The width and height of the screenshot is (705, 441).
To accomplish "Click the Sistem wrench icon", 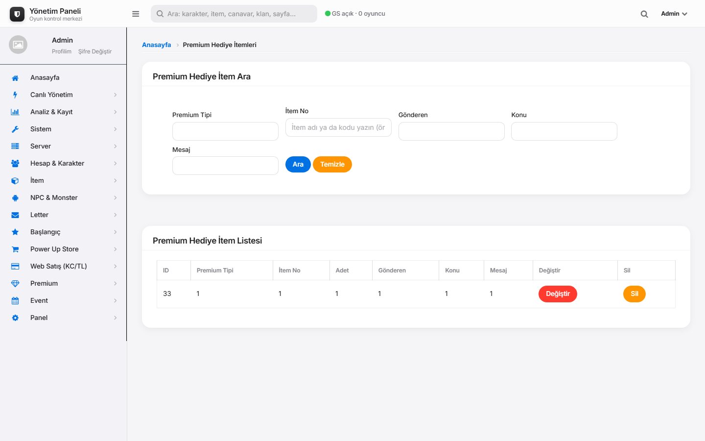I will tap(15, 129).
